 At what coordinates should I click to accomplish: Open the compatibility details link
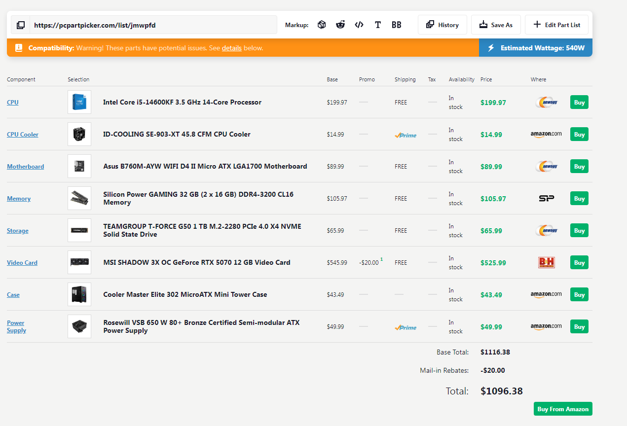pos(232,48)
